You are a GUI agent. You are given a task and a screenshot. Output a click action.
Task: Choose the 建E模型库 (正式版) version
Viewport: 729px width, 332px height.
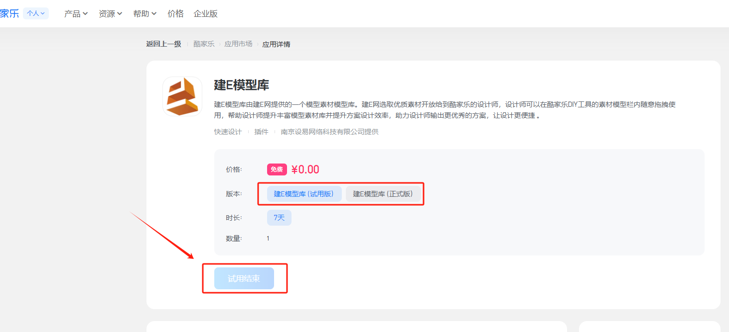click(x=383, y=194)
